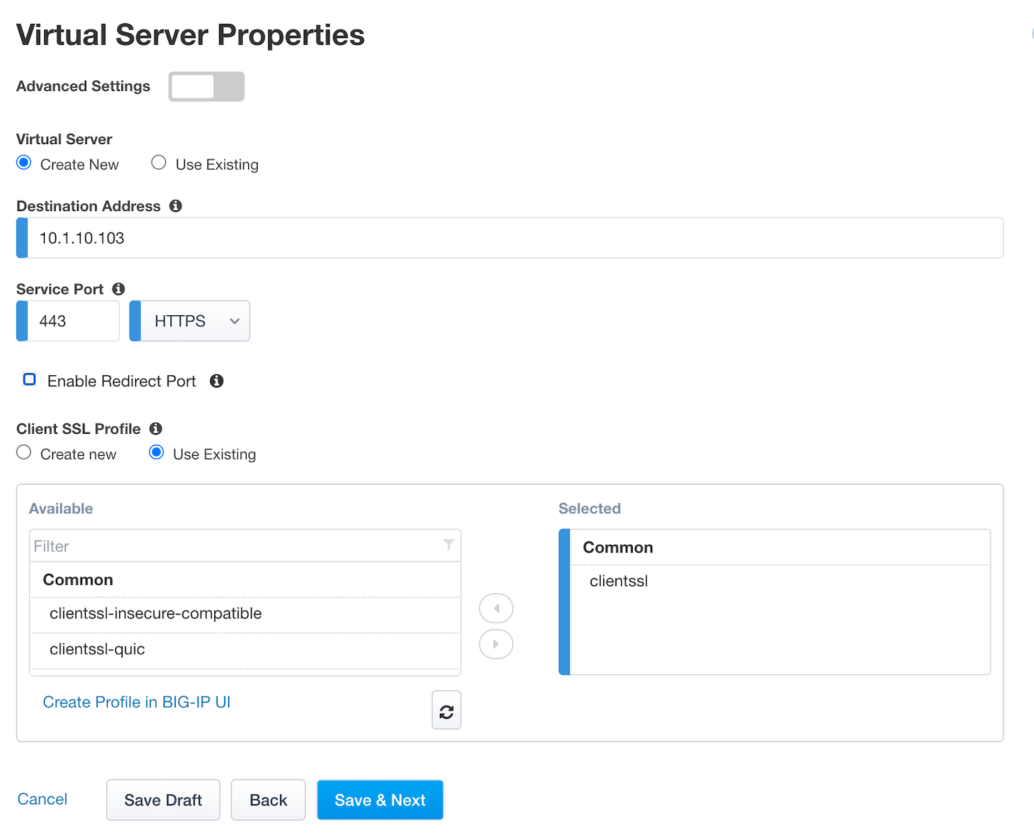Click the Client SSL Profile info icon
Viewport: 1034px width, 838px height.
[156, 428]
